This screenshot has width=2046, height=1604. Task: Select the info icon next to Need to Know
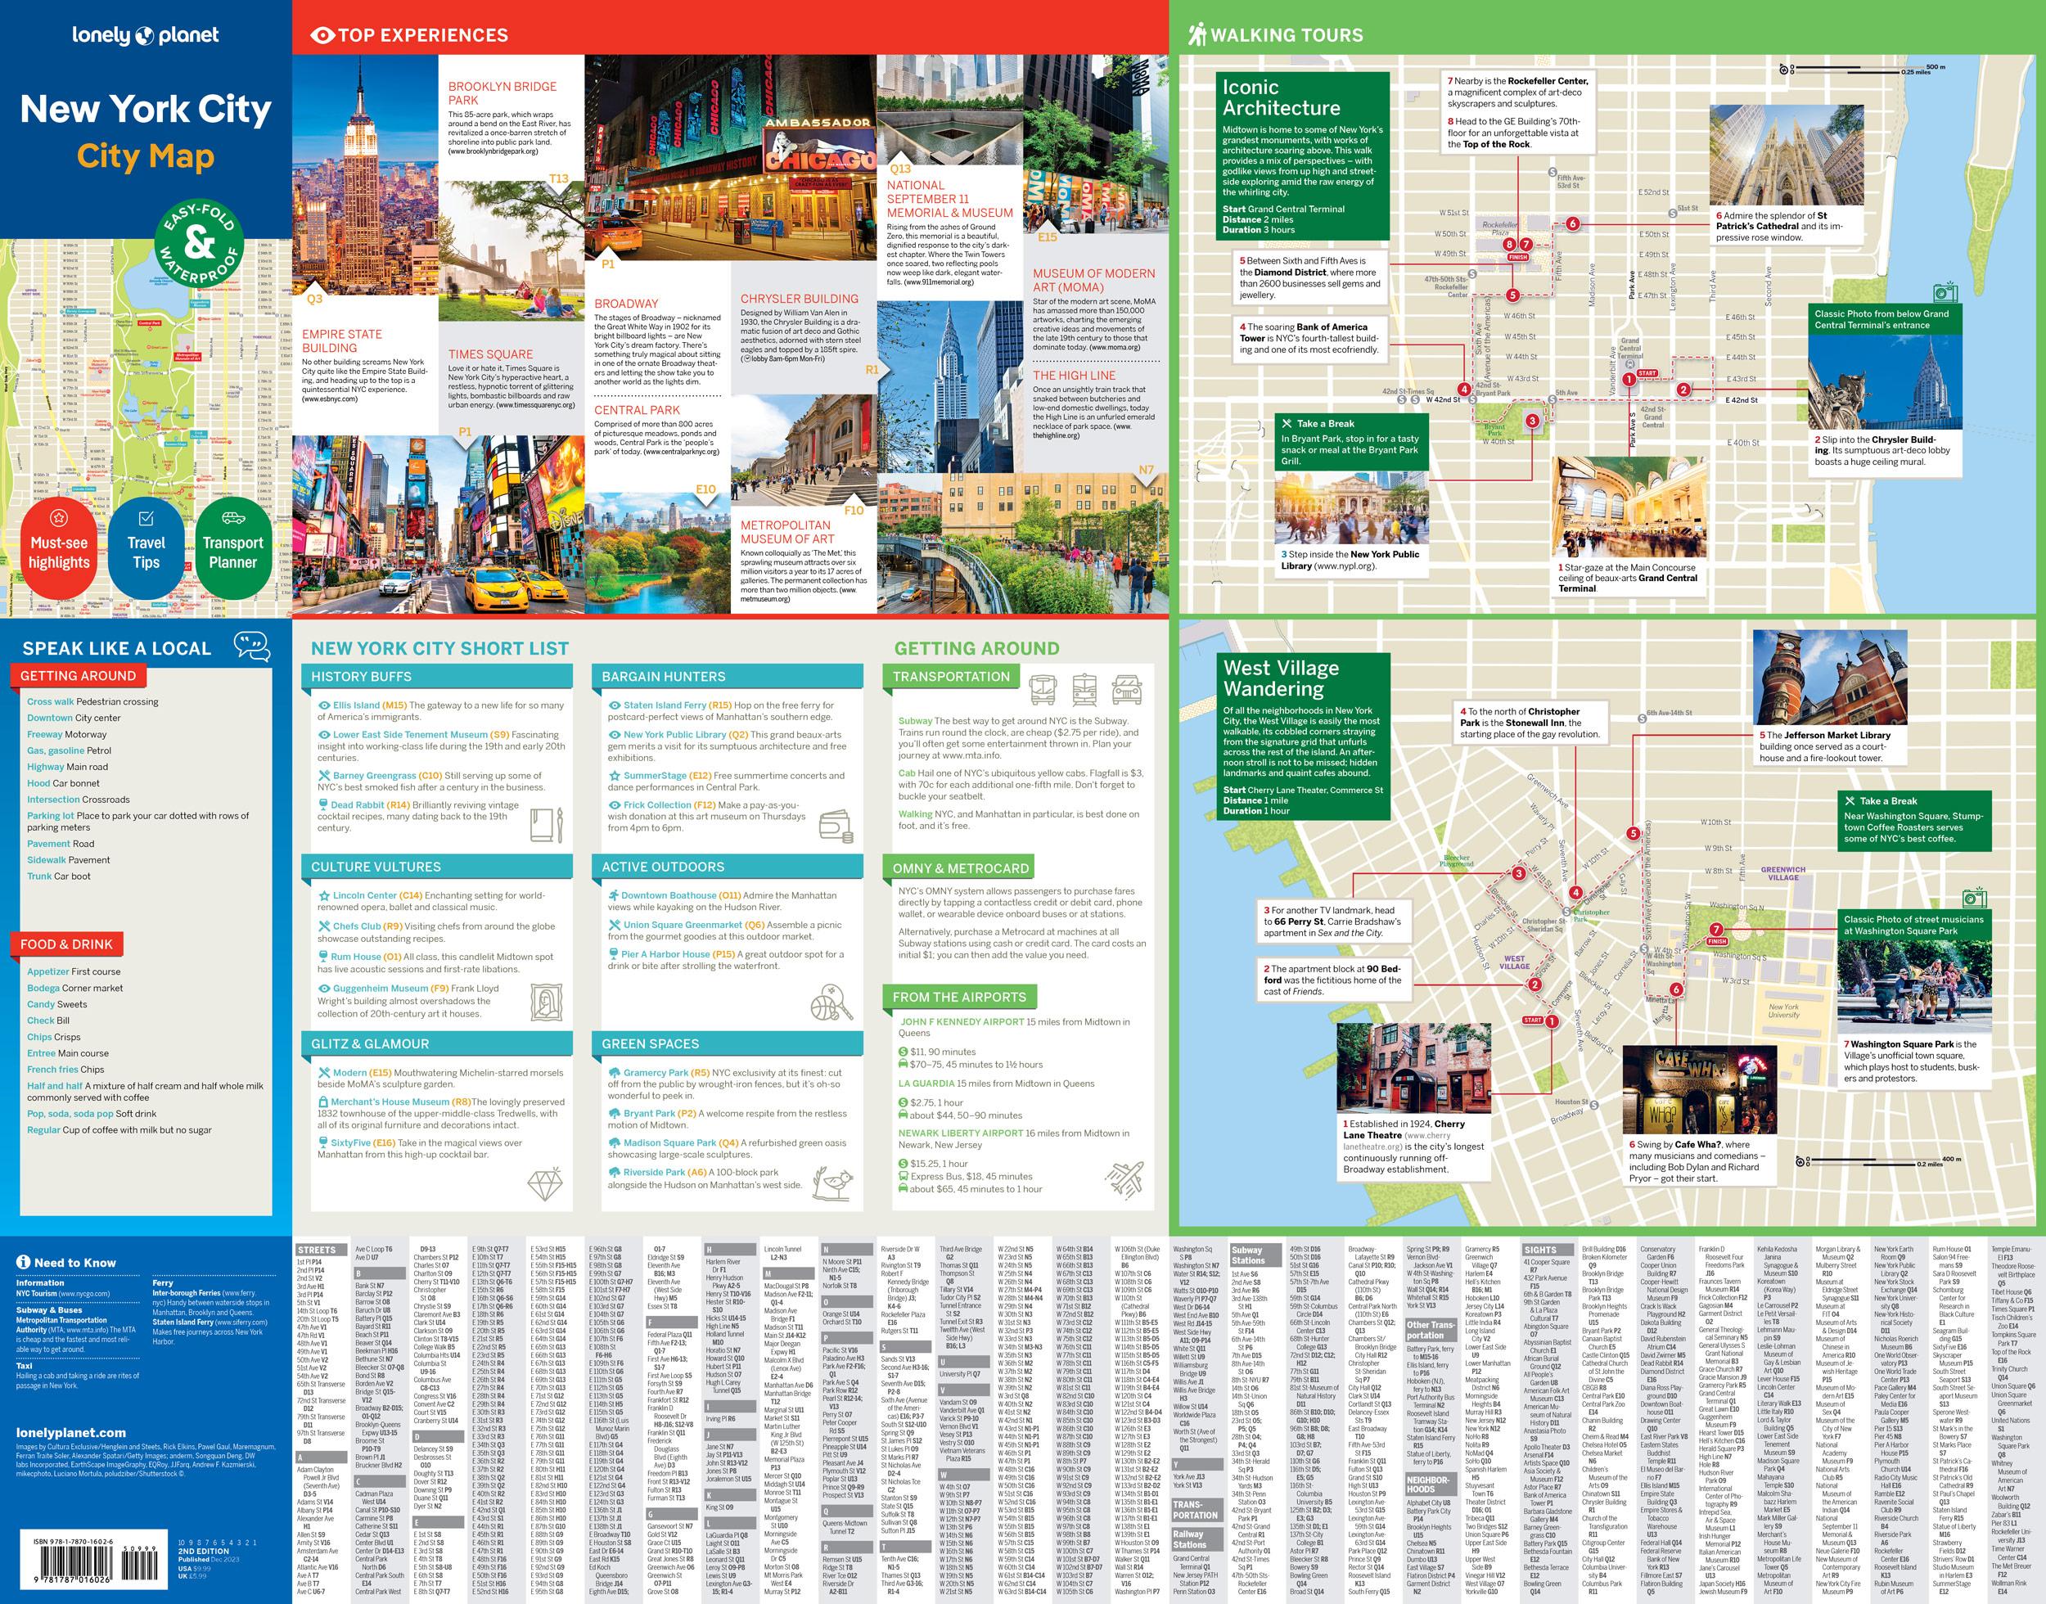pyautogui.click(x=23, y=1263)
